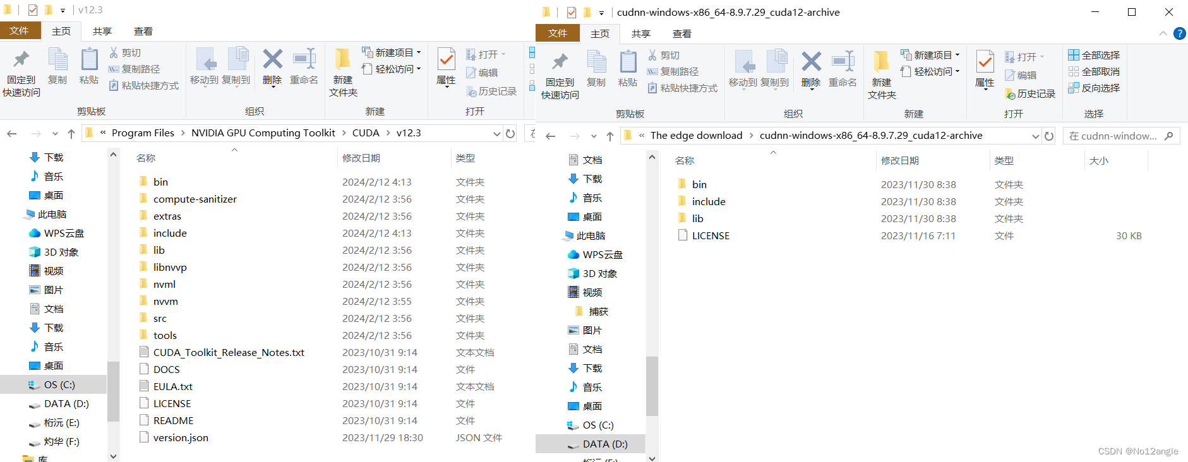The image size is (1188, 462).
Task: Expand address history dropdown in cudnn address bar
Action: tap(1035, 136)
